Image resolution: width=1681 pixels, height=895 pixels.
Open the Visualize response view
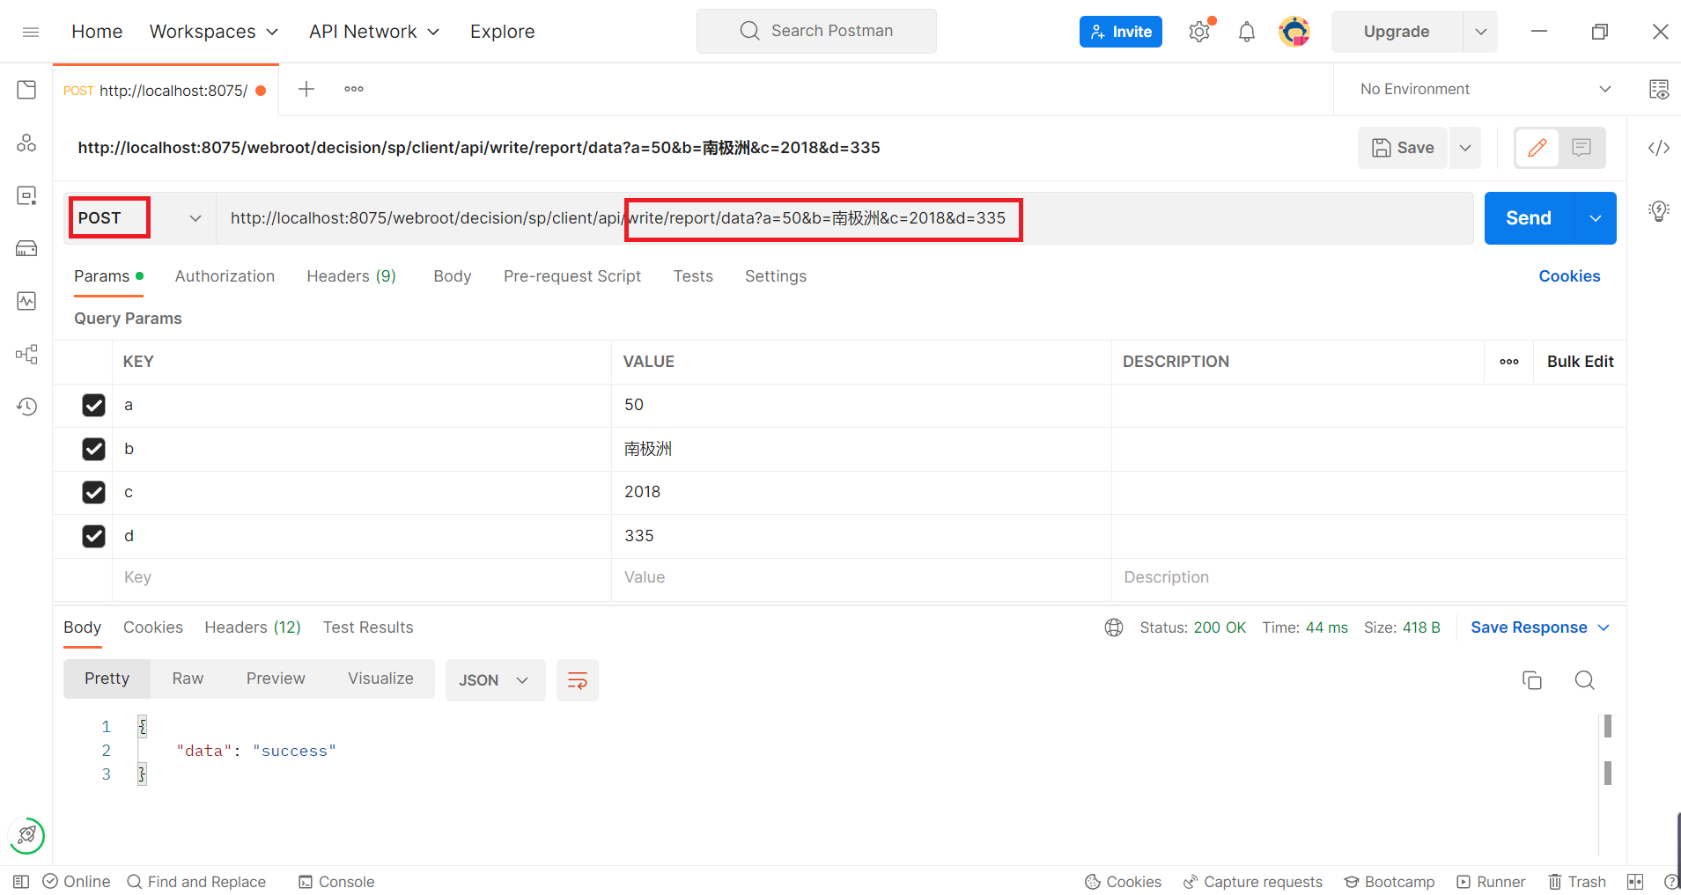(380, 679)
